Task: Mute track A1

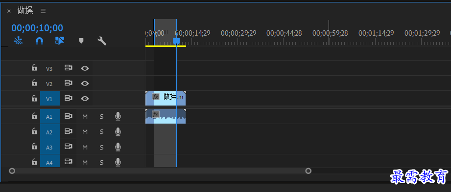Action: pyautogui.click(x=85, y=117)
